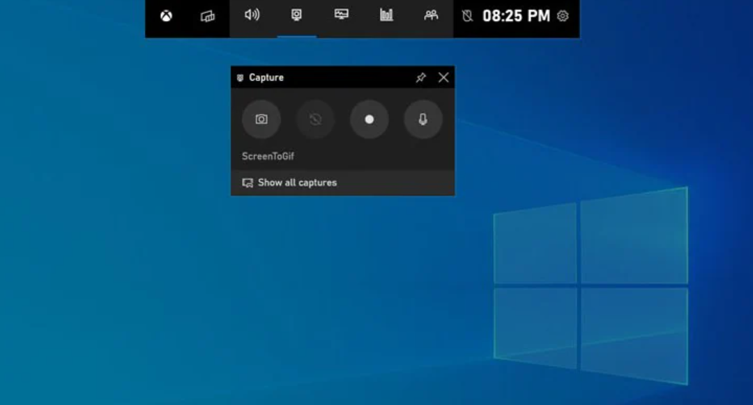Take a screenshot with camera button

[x=261, y=120]
